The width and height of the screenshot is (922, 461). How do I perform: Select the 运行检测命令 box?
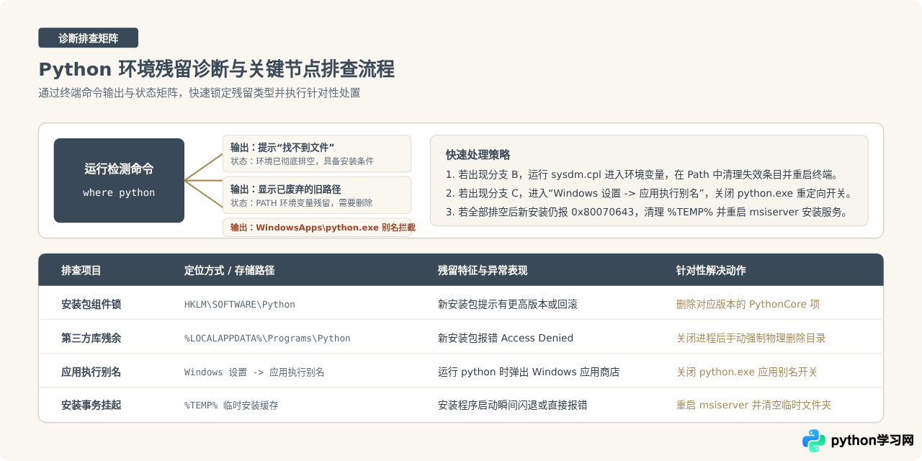click(x=119, y=180)
